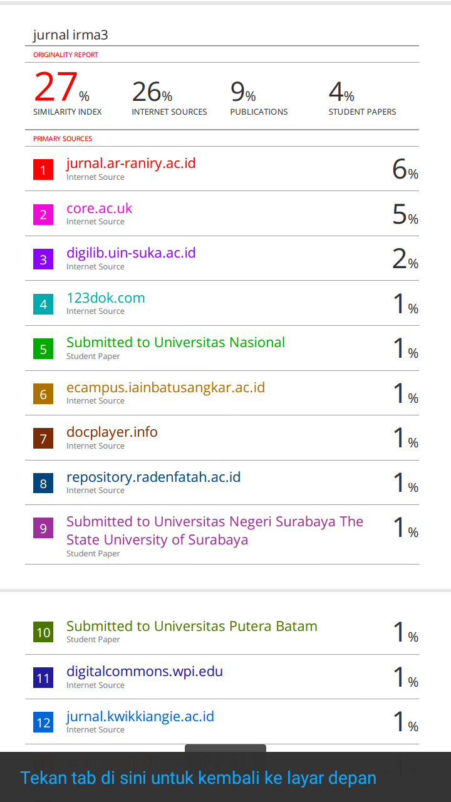
Task: Select Submitted to Universitas Putera Batam entry
Action: click(192, 627)
